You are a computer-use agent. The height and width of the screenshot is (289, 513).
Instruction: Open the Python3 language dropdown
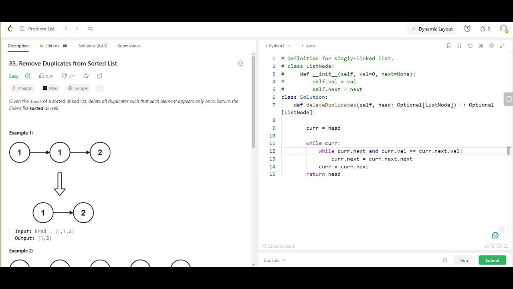[278, 46]
